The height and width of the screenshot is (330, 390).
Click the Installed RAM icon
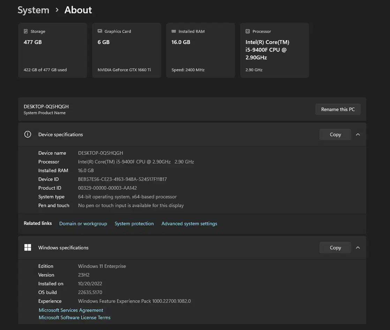pyautogui.click(x=174, y=31)
